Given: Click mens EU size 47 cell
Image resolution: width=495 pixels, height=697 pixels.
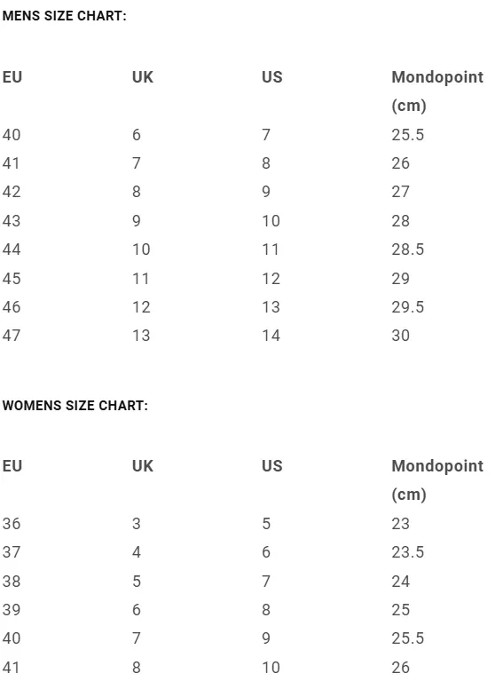Looking at the screenshot, I should [12, 335].
